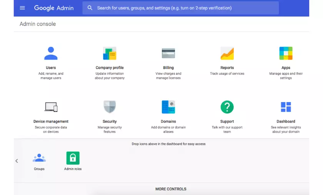Click 'Drop icons above in the dashboard' hint
This screenshot has width=323, height=195.
point(168,144)
